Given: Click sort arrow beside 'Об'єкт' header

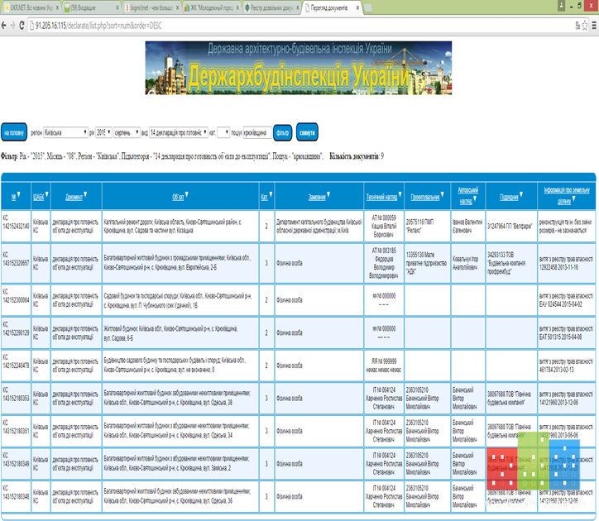Looking at the screenshot, I should click(187, 195).
